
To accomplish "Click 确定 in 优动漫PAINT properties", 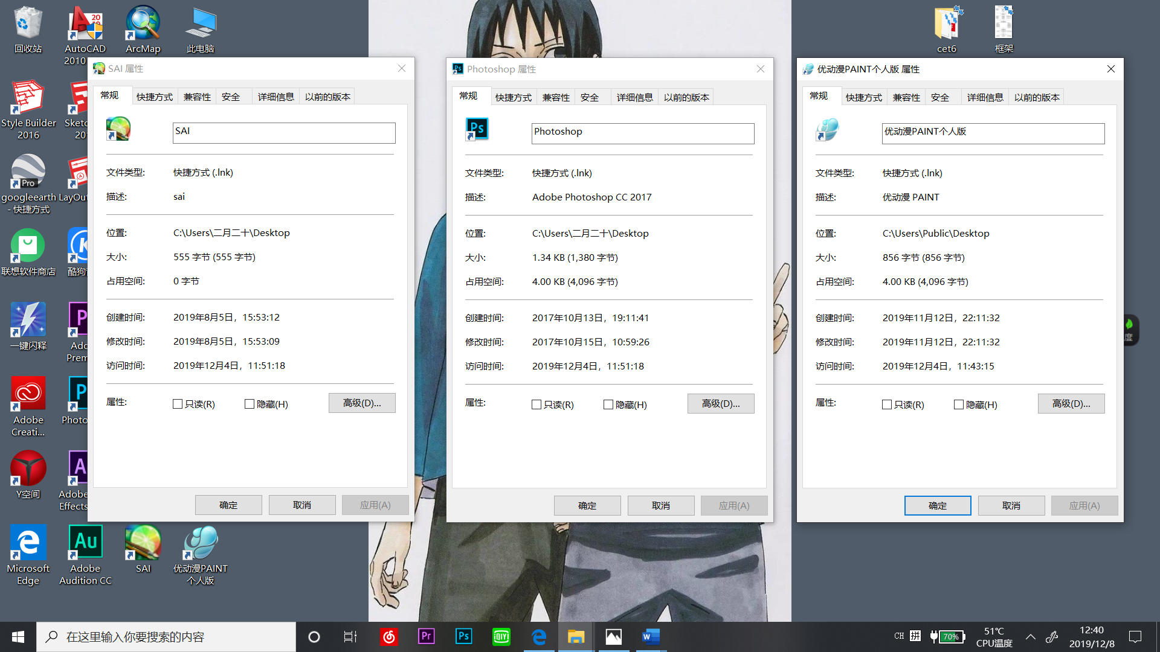I will coord(938,506).
